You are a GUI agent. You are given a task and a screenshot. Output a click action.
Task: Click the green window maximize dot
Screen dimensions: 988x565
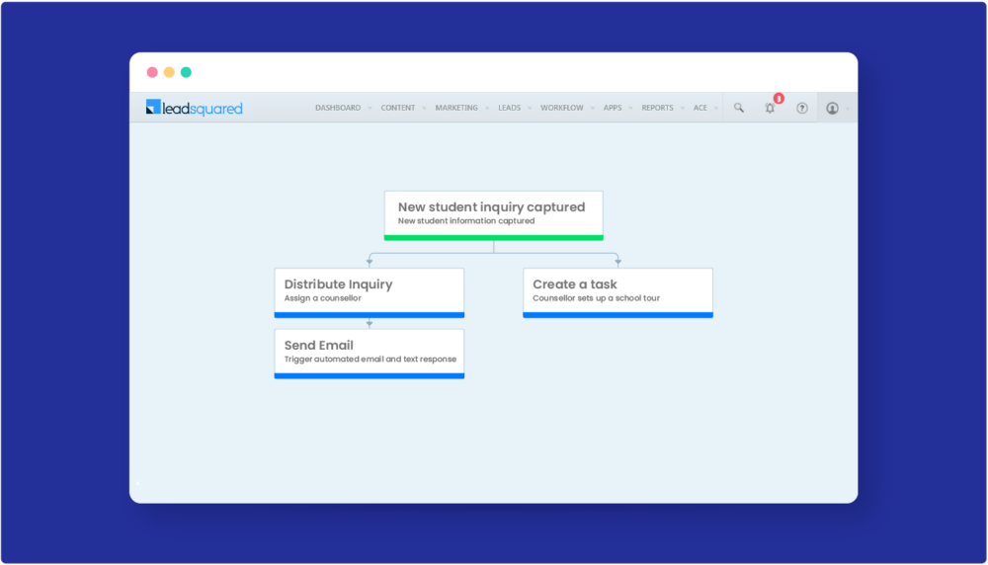pyautogui.click(x=186, y=72)
